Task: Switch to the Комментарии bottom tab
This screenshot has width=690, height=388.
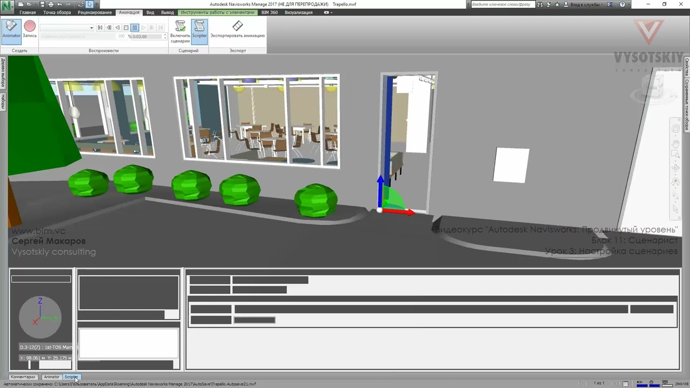Action: (x=23, y=377)
